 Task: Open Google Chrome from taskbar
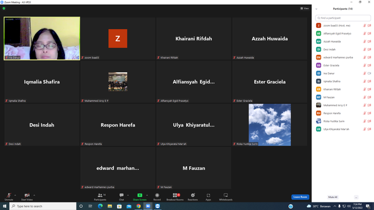tap(138, 206)
